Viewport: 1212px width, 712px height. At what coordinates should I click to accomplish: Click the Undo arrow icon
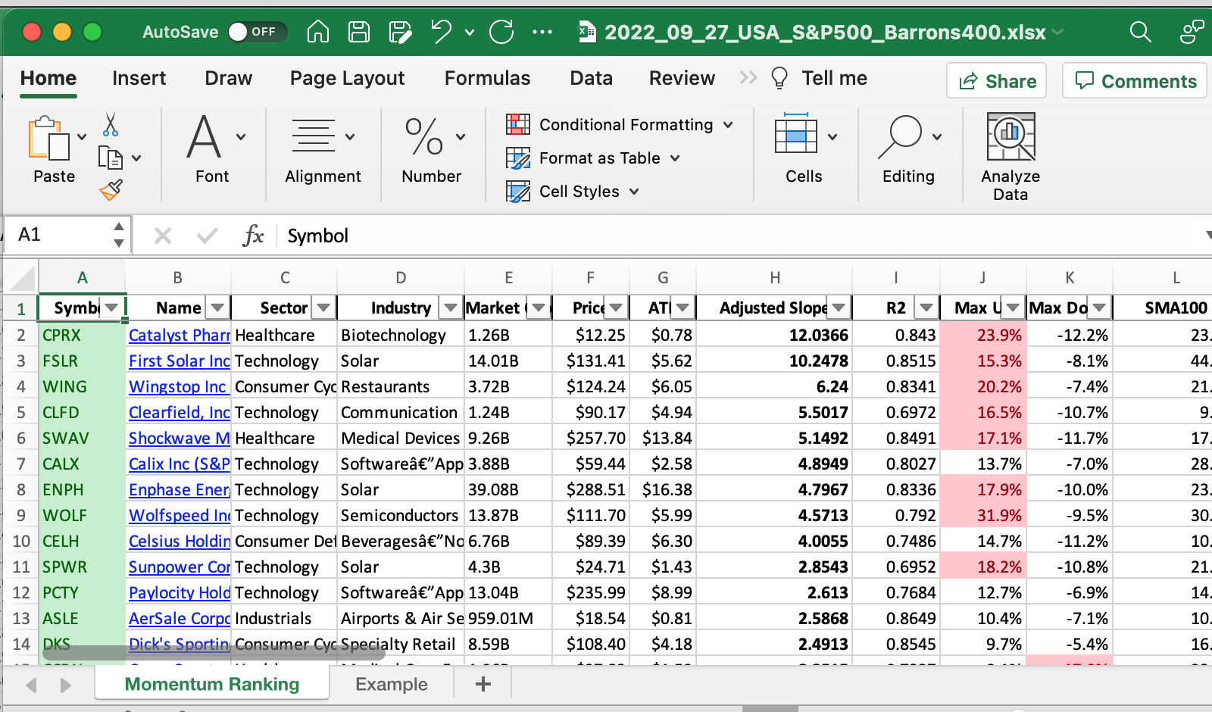point(440,32)
